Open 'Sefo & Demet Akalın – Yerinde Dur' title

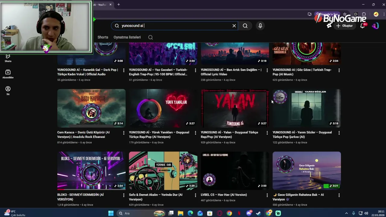pyautogui.click(x=156, y=197)
